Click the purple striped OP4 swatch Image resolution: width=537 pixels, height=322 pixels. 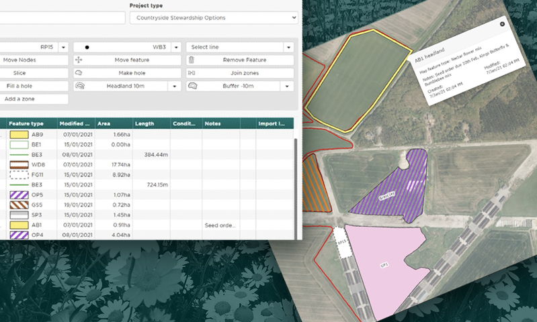click(19, 235)
